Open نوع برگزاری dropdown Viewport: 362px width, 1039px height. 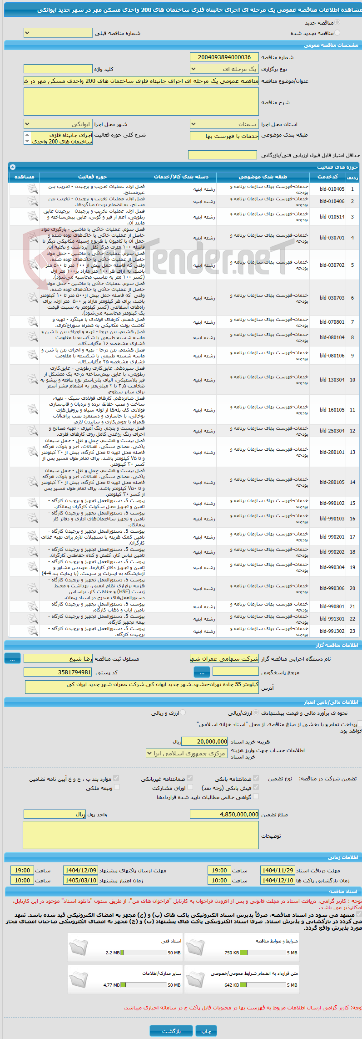[x=224, y=69]
